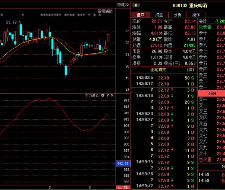The width and height of the screenshot is (225, 190).
Task: Open help question mark for 主力追踪
Action: (108, 95)
